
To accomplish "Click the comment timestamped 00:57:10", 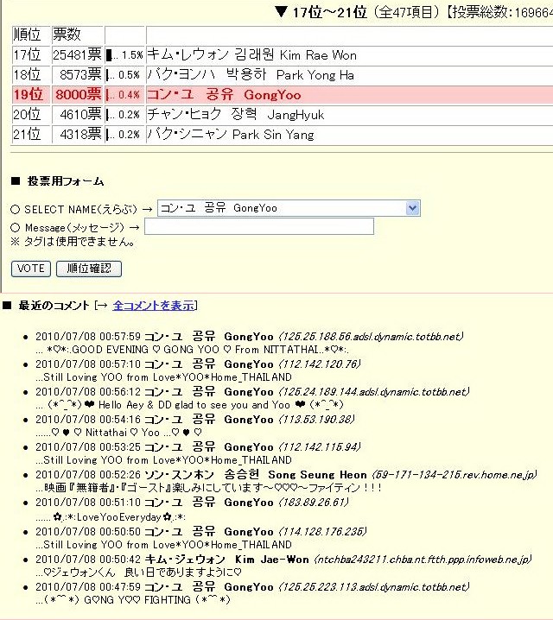I will (x=198, y=364).
